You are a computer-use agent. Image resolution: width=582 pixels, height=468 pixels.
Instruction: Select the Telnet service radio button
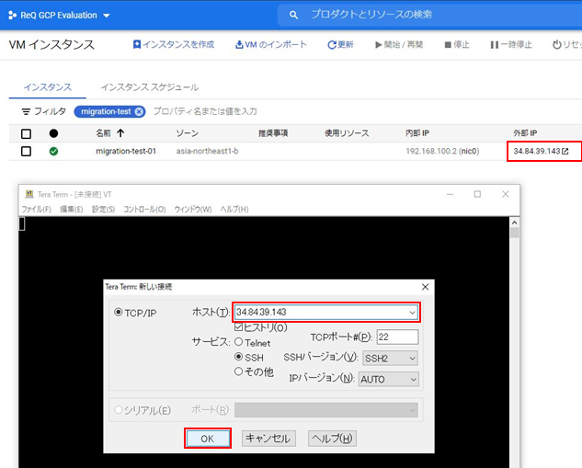pyautogui.click(x=239, y=342)
